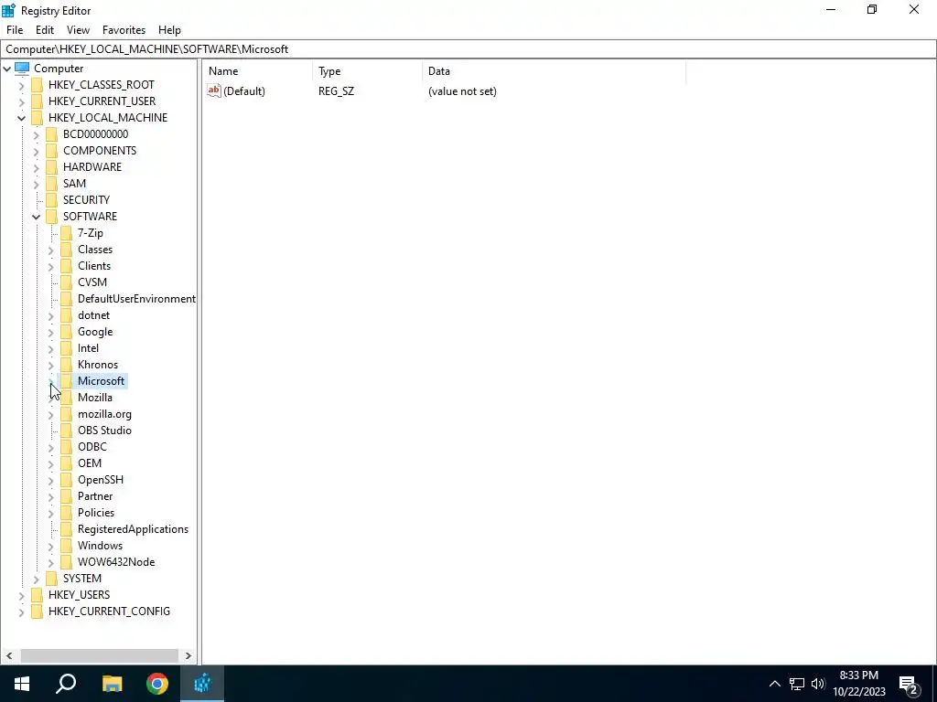Open taskbar Search
Image resolution: width=937 pixels, height=702 pixels.
tap(66, 684)
